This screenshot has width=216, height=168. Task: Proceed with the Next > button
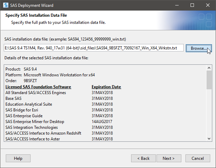pos(169,158)
